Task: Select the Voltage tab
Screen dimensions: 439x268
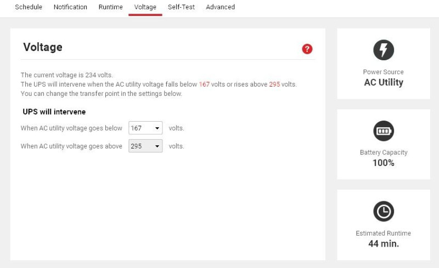Action: [145, 7]
